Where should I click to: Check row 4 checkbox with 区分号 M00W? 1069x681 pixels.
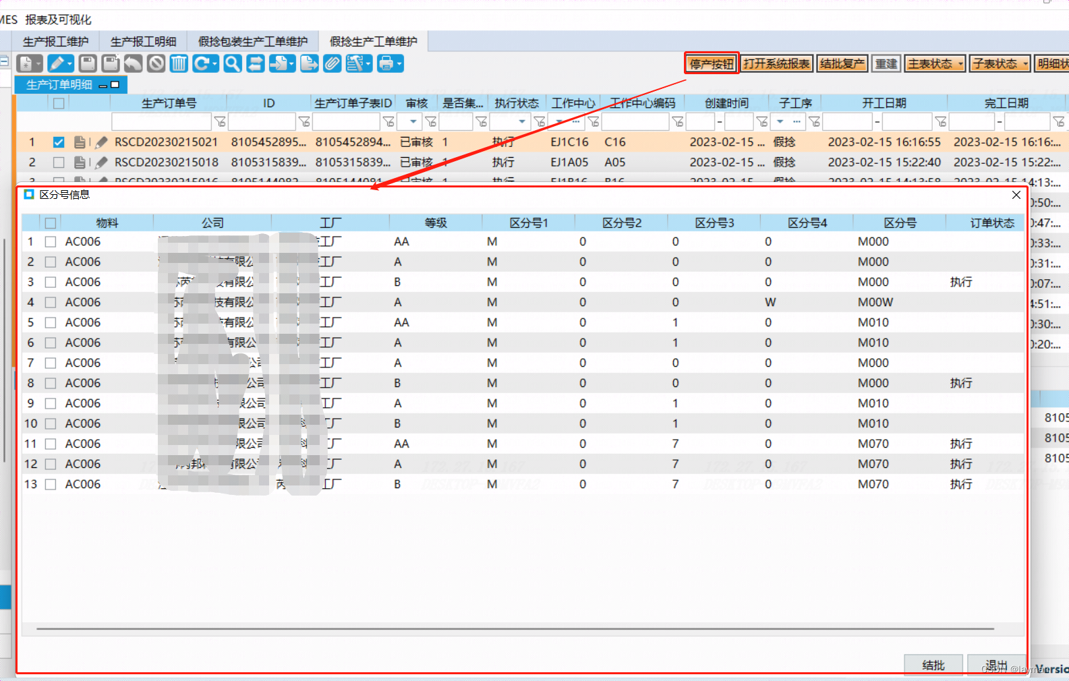coord(51,303)
